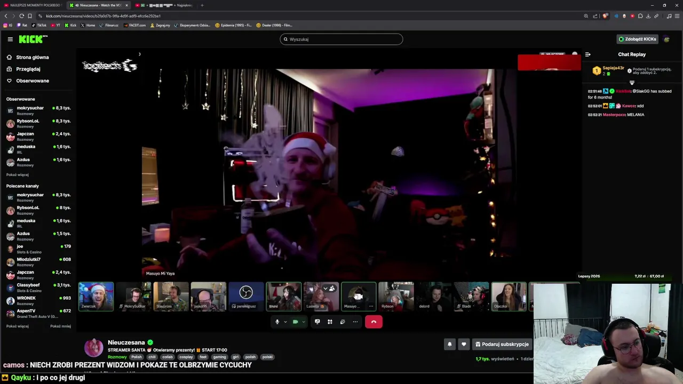Viewport: 683px width, 384px height.
Task: Click Zdobądź KICKs button
Action: tap(637, 39)
